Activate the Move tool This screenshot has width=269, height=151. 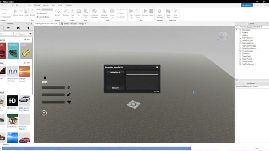pyautogui.click(x=21, y=12)
